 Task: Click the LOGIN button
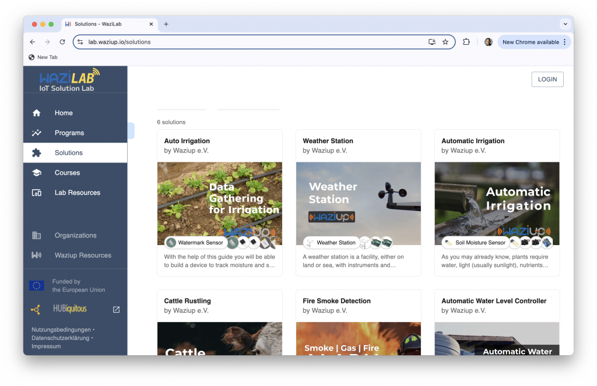tap(547, 79)
